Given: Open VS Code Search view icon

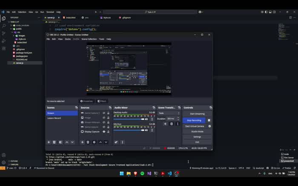Looking at the screenshot, I should [3, 25].
